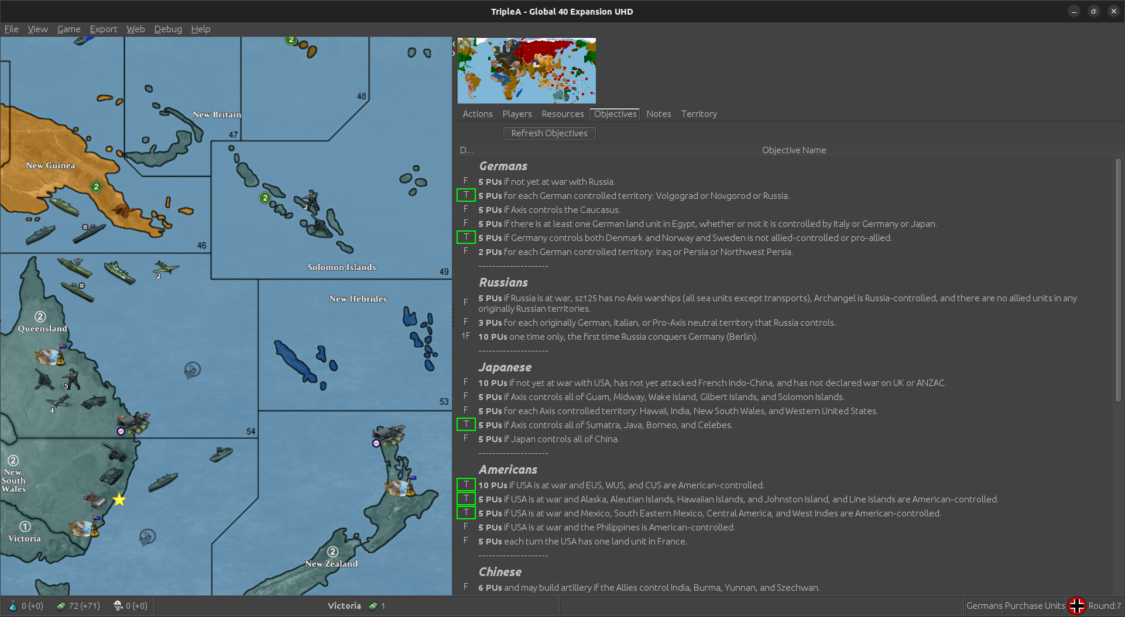Open the Game menu
The width and height of the screenshot is (1125, 617).
pos(69,29)
